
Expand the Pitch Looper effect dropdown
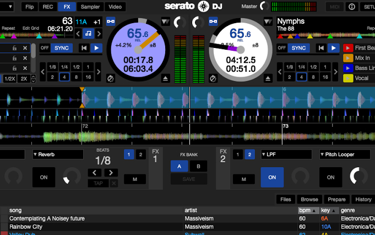point(345,154)
